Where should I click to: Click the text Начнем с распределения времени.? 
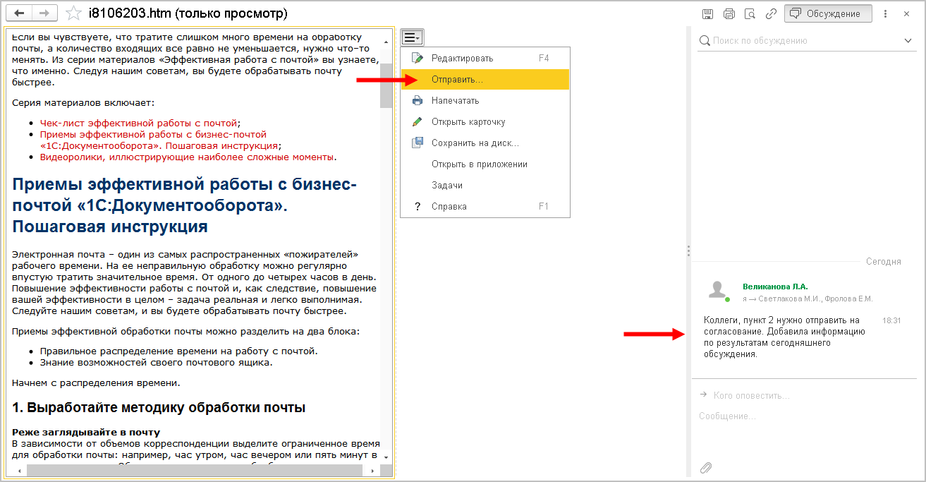[x=96, y=383]
